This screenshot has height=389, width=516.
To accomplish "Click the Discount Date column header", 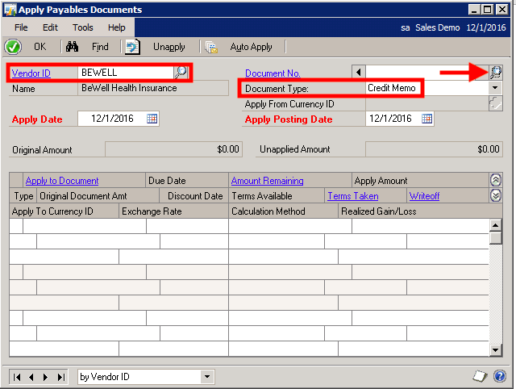I will pyautogui.click(x=194, y=196).
